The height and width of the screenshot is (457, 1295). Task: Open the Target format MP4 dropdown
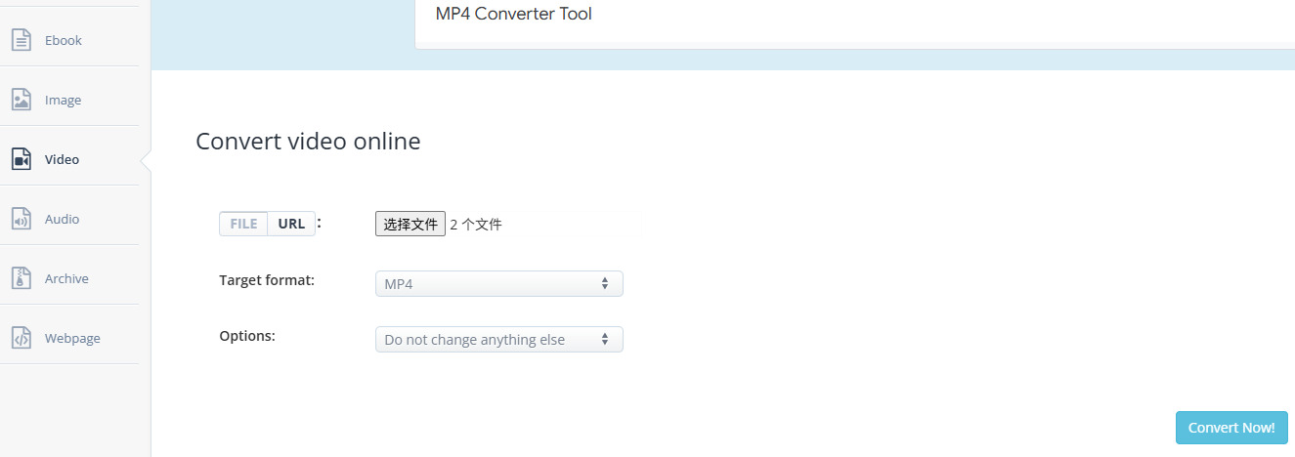(x=498, y=283)
